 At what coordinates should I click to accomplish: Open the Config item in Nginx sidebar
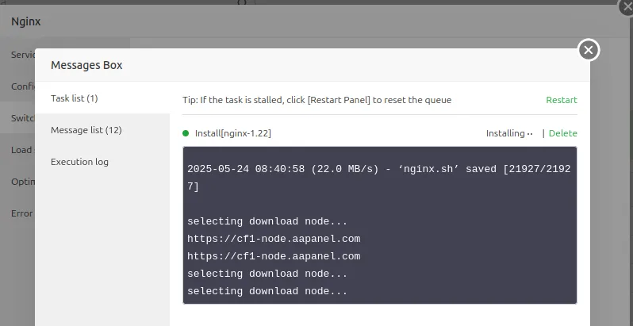[23, 86]
